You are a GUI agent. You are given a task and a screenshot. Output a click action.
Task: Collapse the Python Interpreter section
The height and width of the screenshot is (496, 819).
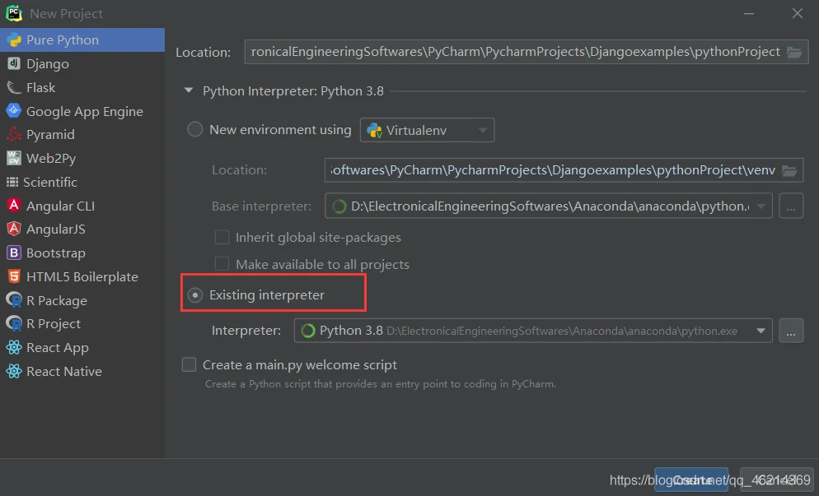pyautogui.click(x=189, y=90)
